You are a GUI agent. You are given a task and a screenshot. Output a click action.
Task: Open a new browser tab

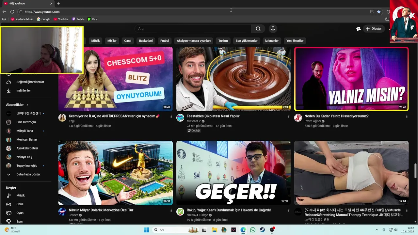[58, 4]
